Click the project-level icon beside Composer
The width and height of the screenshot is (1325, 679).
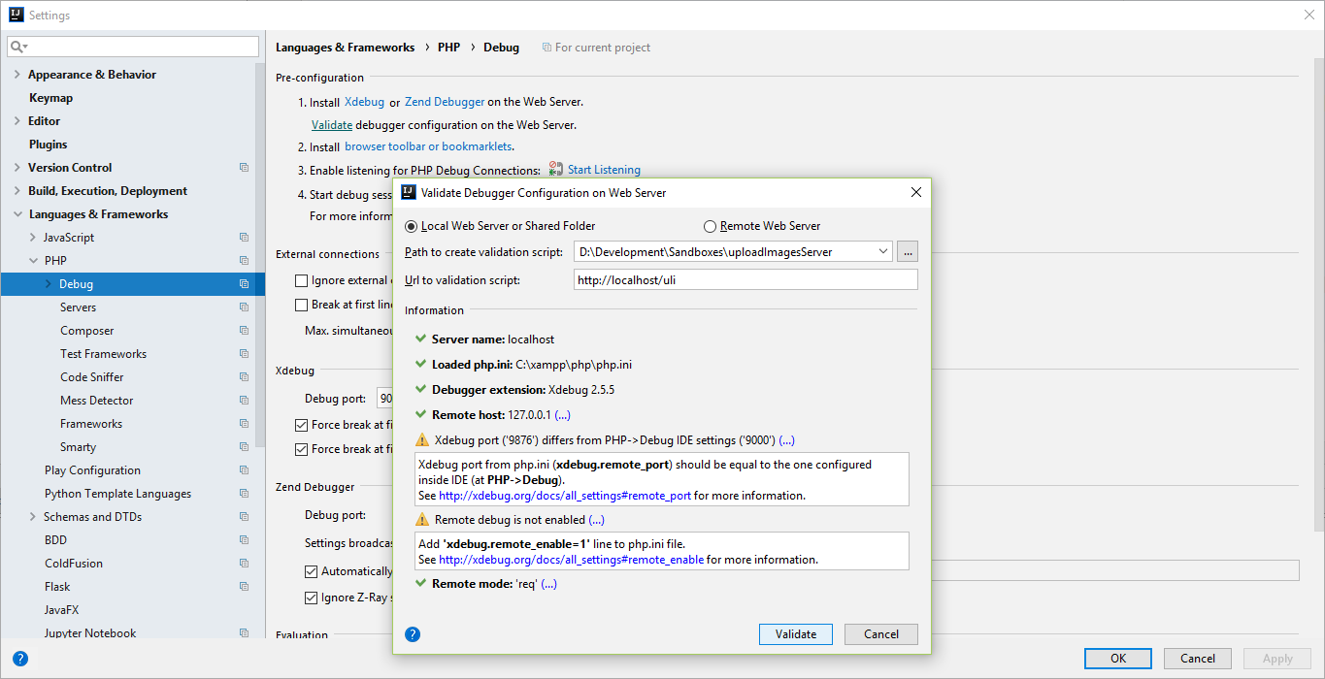(x=244, y=331)
